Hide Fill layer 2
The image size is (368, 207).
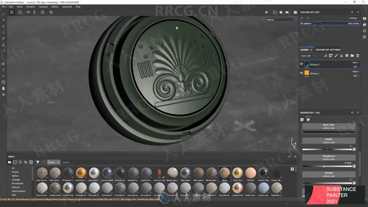(x=301, y=64)
